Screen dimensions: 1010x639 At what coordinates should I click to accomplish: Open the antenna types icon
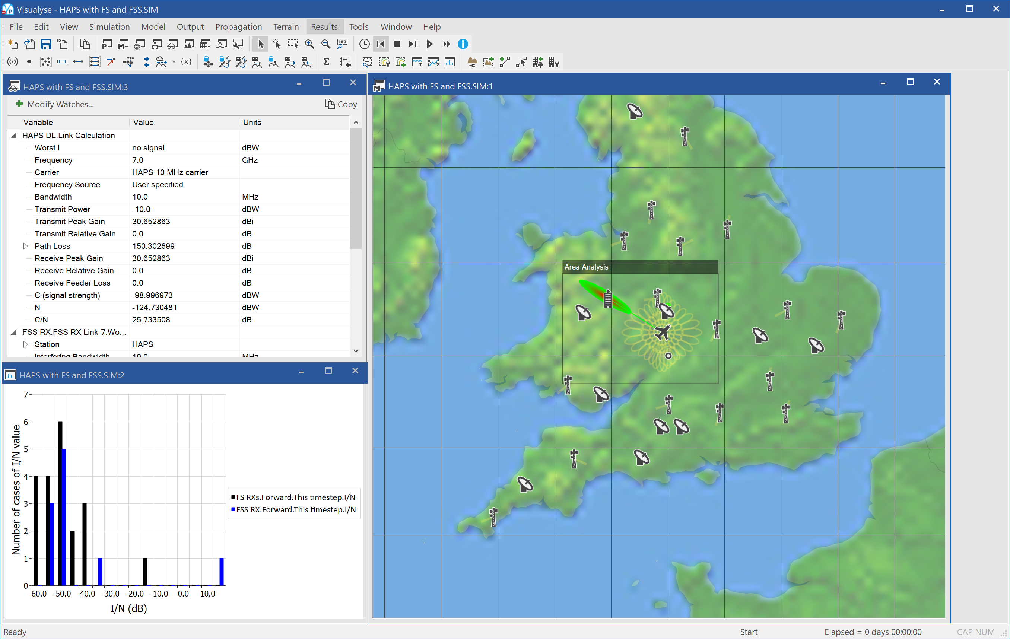click(x=13, y=62)
